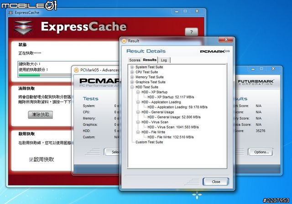292x204 pixels.
Task: Collapse the HDD - Application Loading node
Action: [138, 102]
